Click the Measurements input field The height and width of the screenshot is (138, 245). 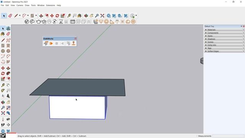pyautogui.click(x=228, y=136)
